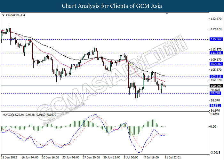The image size is (224, 160).
Task: Click the 95.370 price axis value
Action: [x=215, y=100]
